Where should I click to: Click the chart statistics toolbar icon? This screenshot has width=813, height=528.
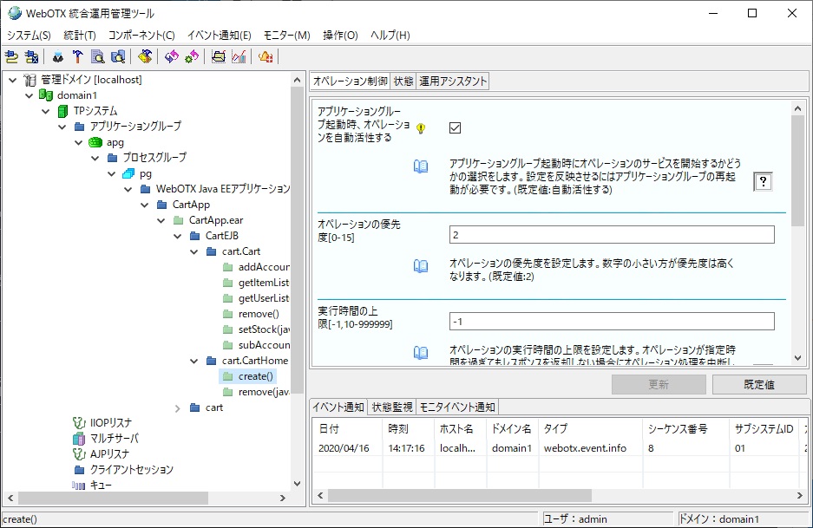[239, 57]
